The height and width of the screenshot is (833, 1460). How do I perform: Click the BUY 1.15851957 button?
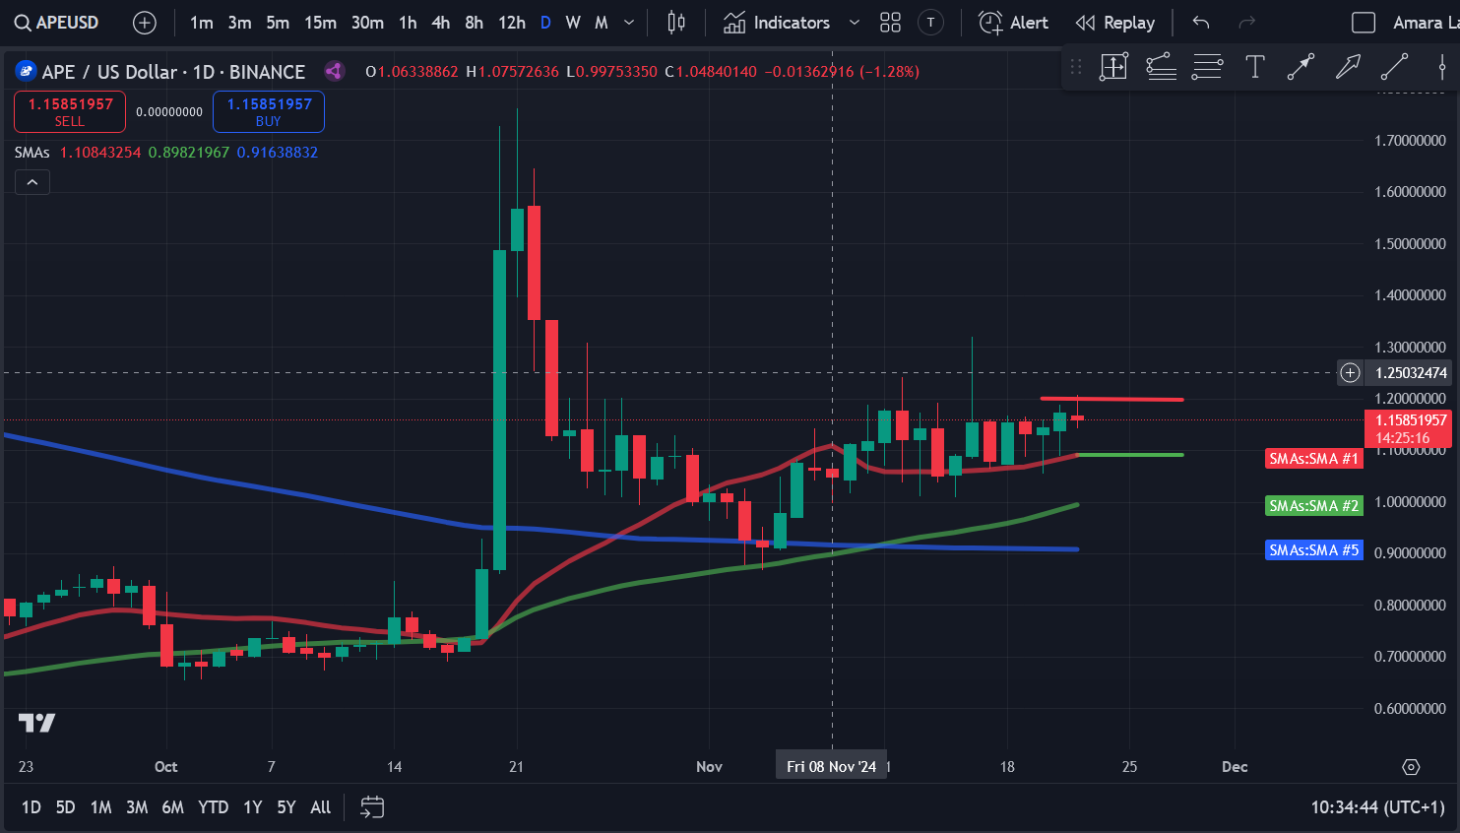pyautogui.click(x=269, y=111)
